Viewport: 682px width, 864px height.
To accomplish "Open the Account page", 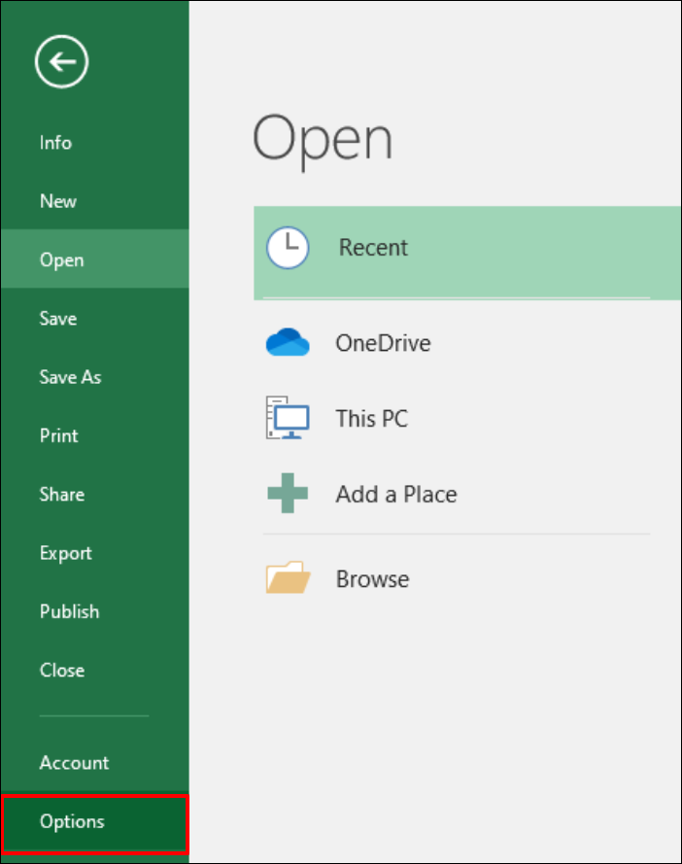I will point(74,763).
